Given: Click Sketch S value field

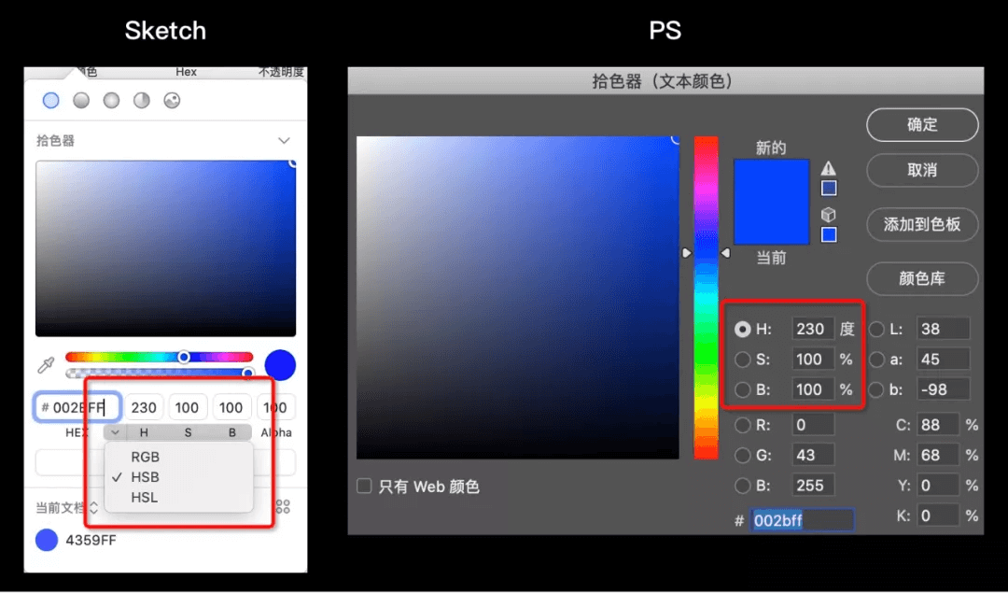Looking at the screenshot, I should coord(187,408).
